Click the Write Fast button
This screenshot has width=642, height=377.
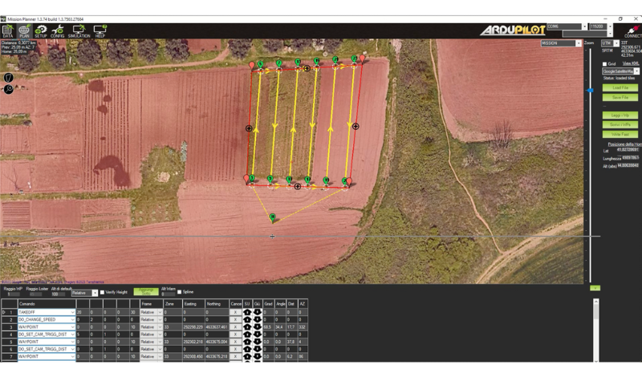(x=620, y=134)
